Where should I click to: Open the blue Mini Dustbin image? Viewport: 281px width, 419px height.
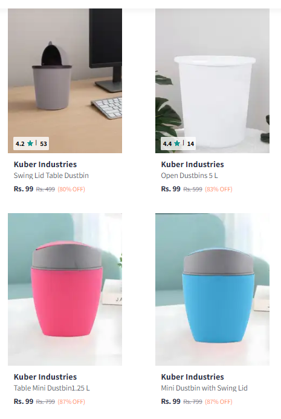coord(212,289)
